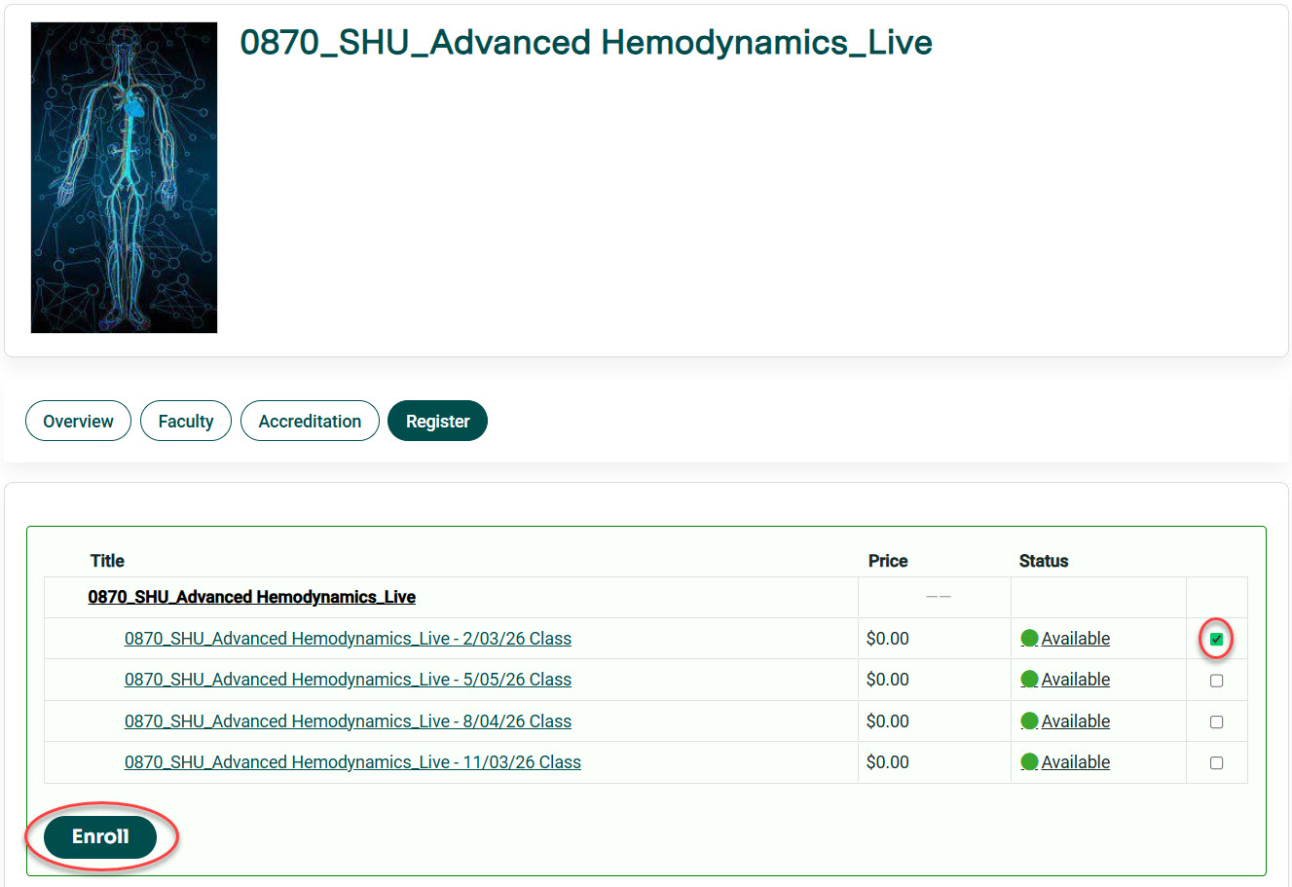Viewport: 1292px width, 887px height.
Task: Click the green Available status icon for 5/05/26 class
Action: pos(1030,679)
